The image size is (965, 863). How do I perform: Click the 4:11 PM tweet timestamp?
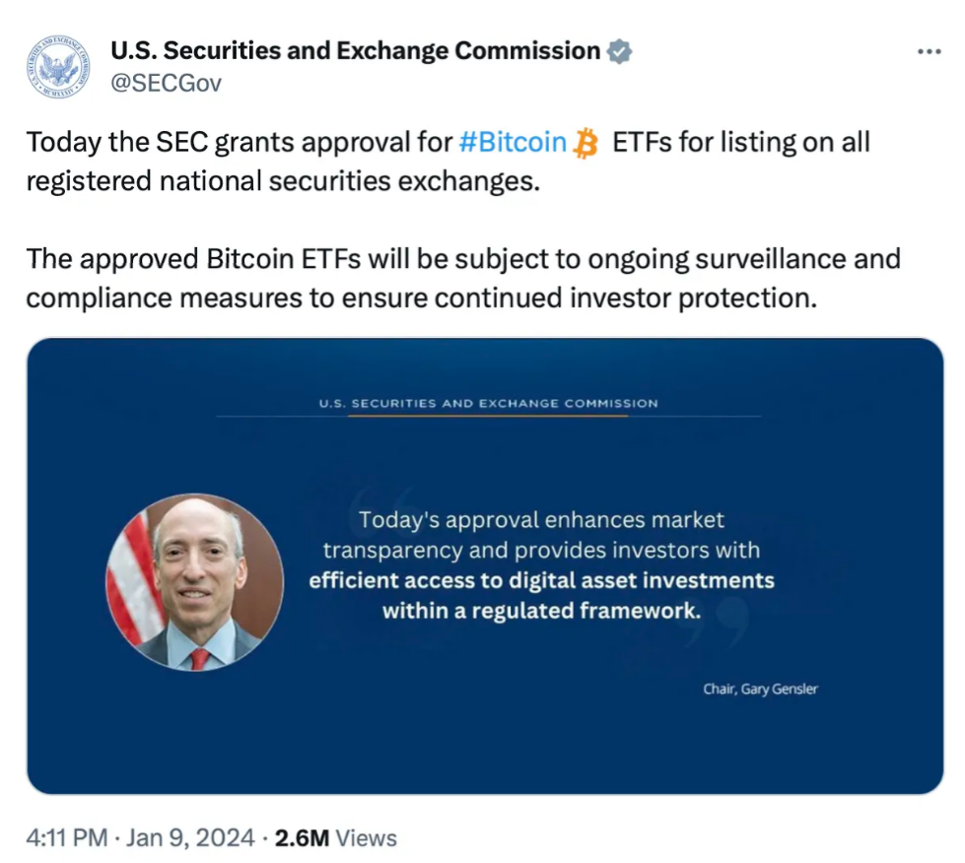pyautogui.click(x=67, y=838)
